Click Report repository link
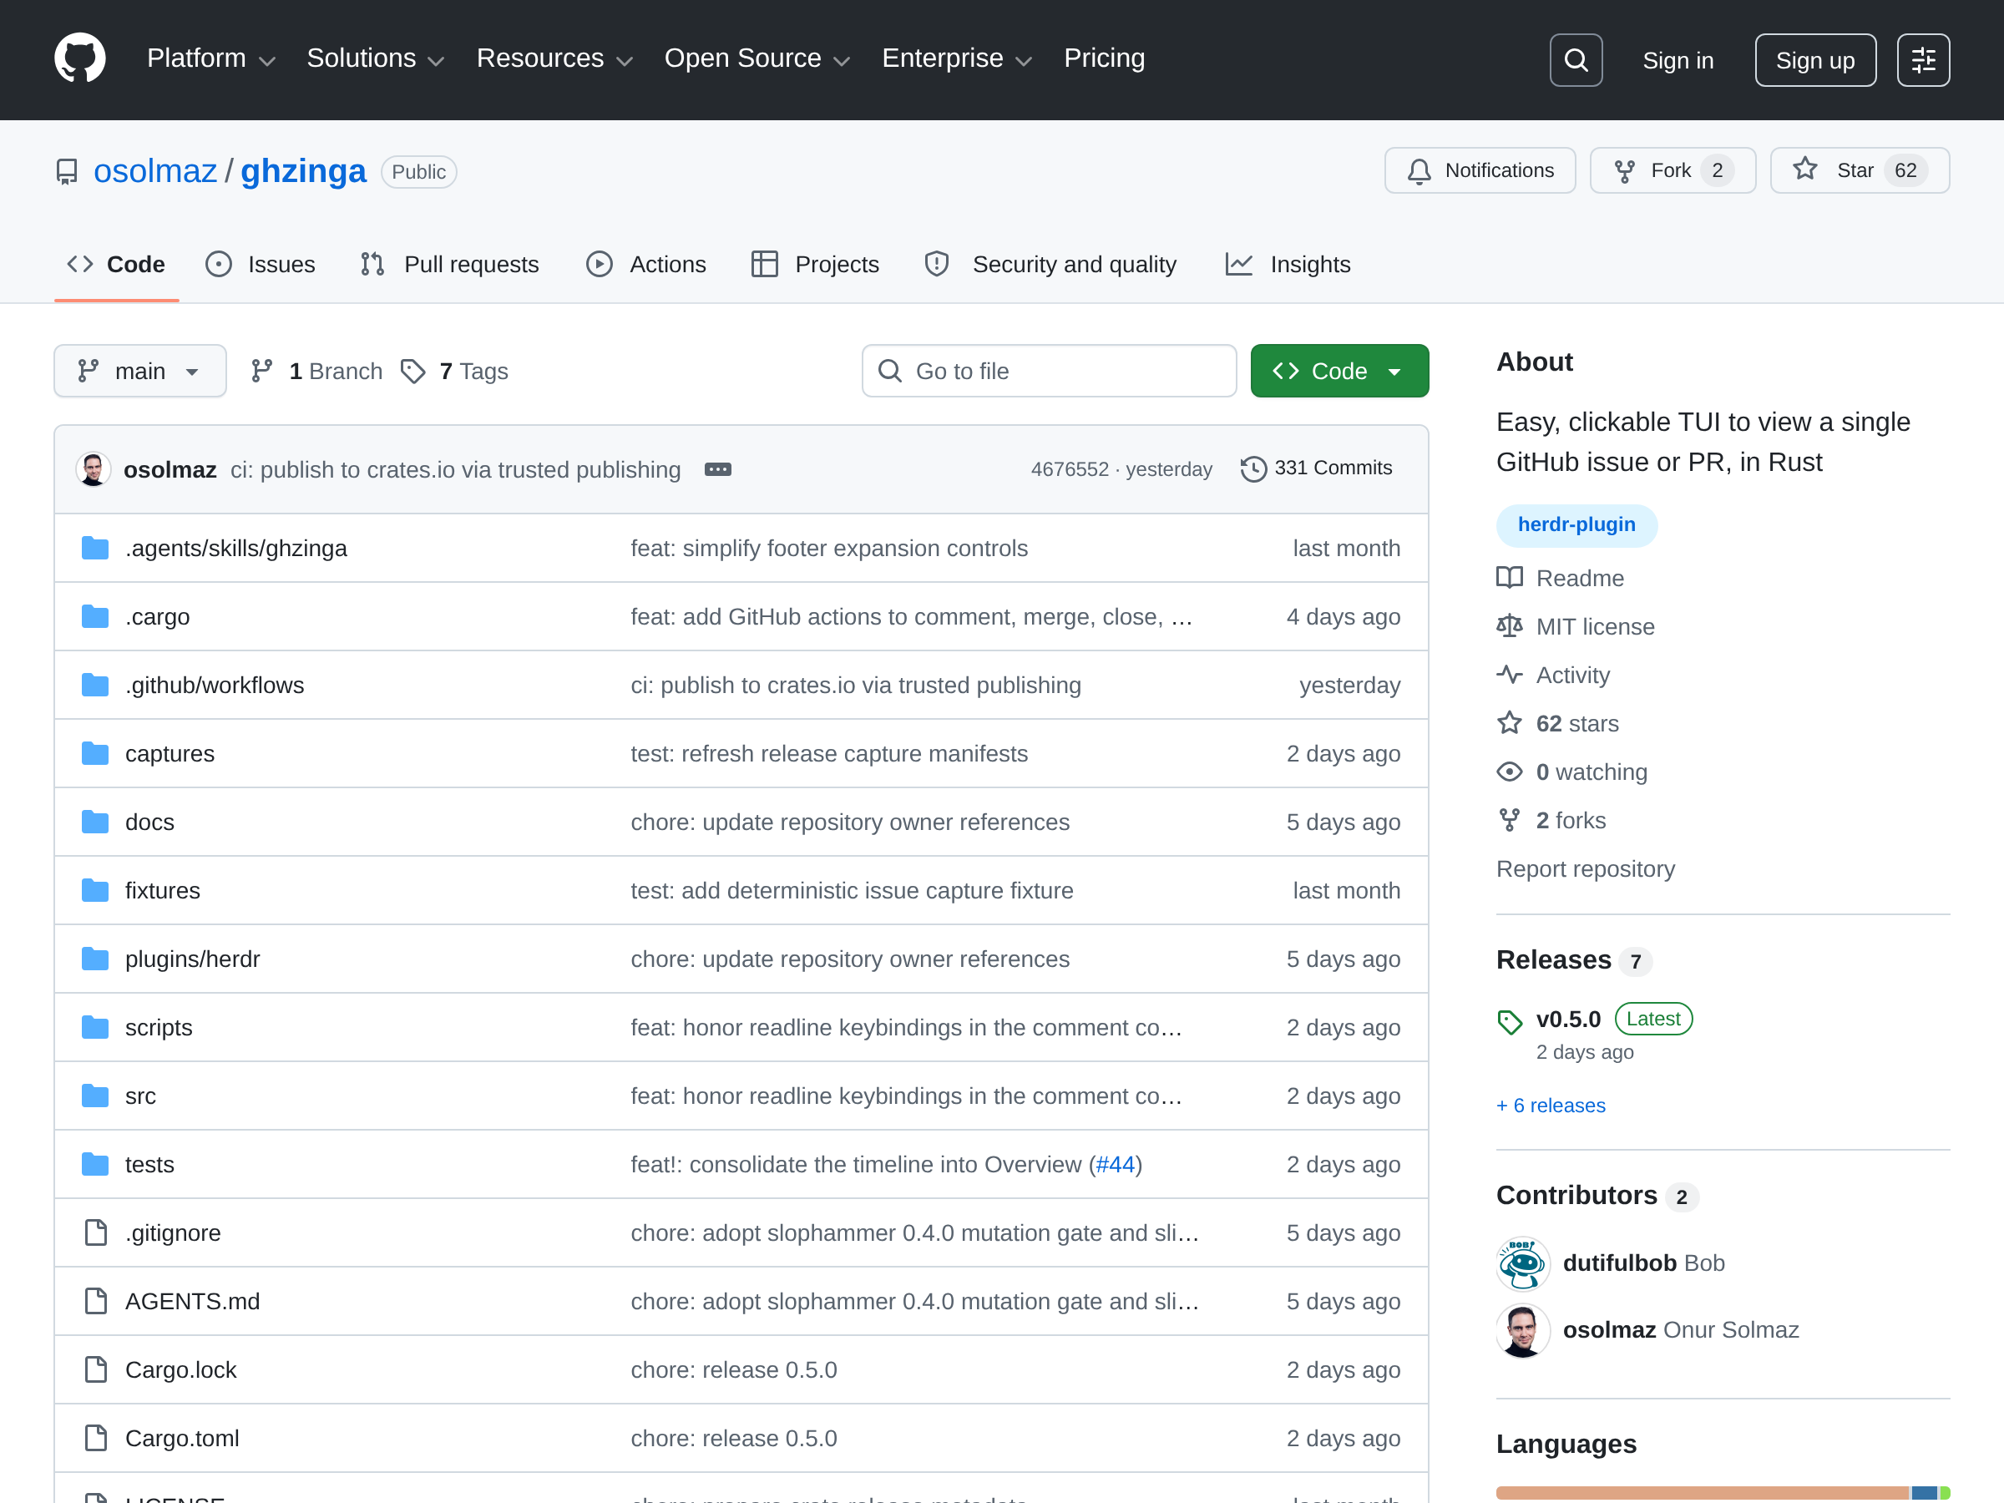The image size is (2004, 1503). 1586,869
